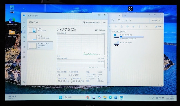Open the Details page in Task Manager
Image resolution: width=180 pixels, height=106 pixels.
(24, 52)
